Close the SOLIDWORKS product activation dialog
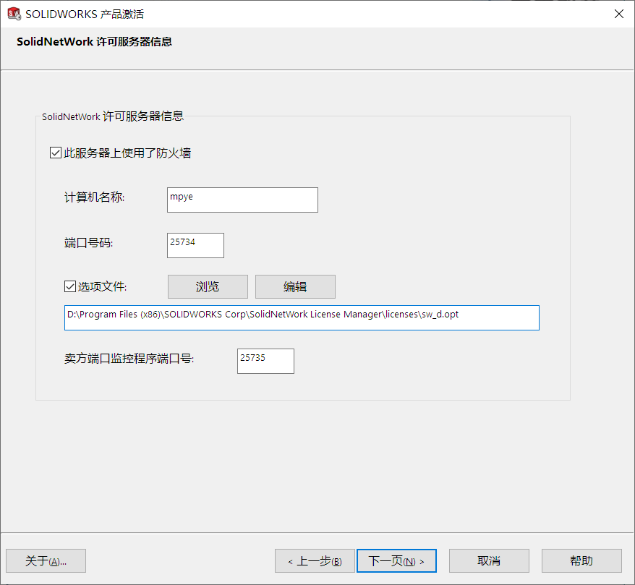 pyautogui.click(x=618, y=14)
